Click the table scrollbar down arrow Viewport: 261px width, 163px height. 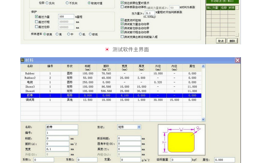tap(203, 120)
